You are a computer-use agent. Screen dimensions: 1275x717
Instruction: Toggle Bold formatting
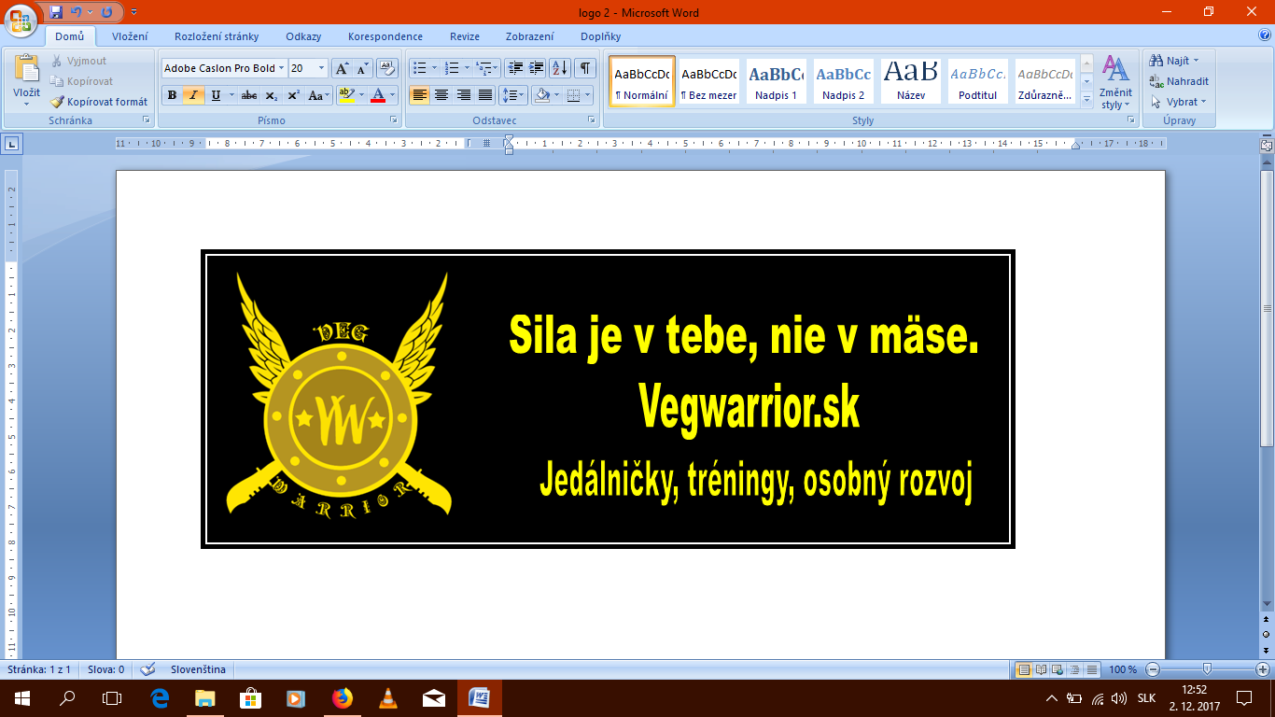pyautogui.click(x=172, y=95)
